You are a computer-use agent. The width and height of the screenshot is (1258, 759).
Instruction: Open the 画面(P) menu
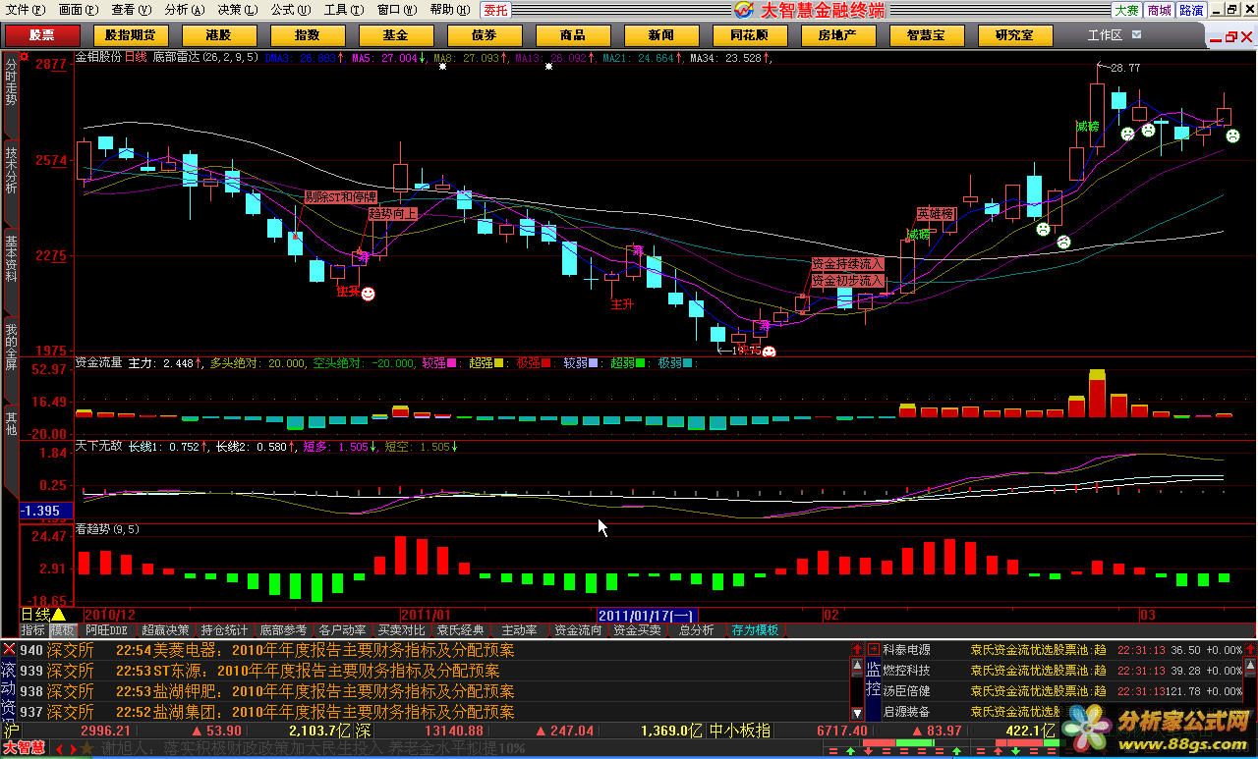[x=79, y=10]
